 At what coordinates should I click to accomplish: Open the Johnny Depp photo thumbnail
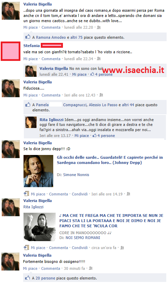[38, 171]
